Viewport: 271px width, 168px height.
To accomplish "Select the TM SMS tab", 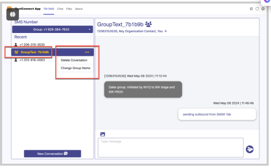I will 49,9.
